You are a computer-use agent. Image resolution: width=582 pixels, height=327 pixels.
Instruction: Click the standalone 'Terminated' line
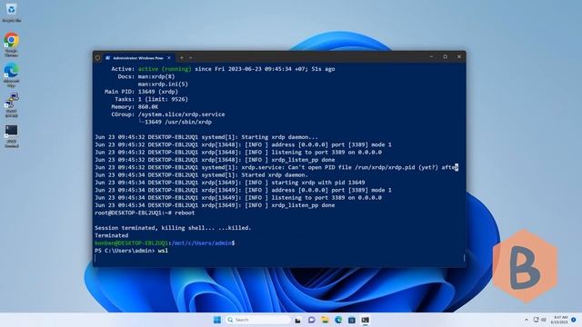click(111, 235)
